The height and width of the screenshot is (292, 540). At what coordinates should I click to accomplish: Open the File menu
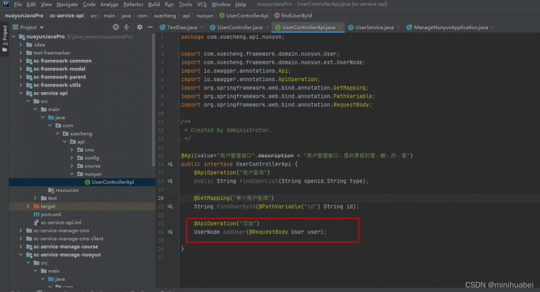[x=18, y=4]
